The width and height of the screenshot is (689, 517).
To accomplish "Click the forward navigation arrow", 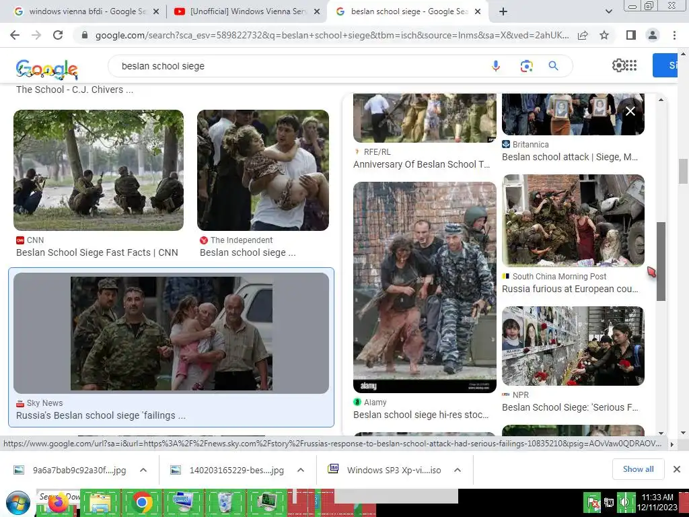I will pyautogui.click(x=36, y=35).
